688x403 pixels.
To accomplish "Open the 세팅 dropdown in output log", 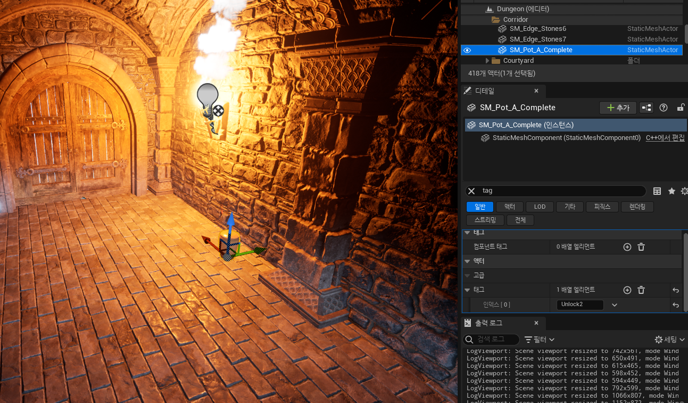I will click(x=670, y=340).
